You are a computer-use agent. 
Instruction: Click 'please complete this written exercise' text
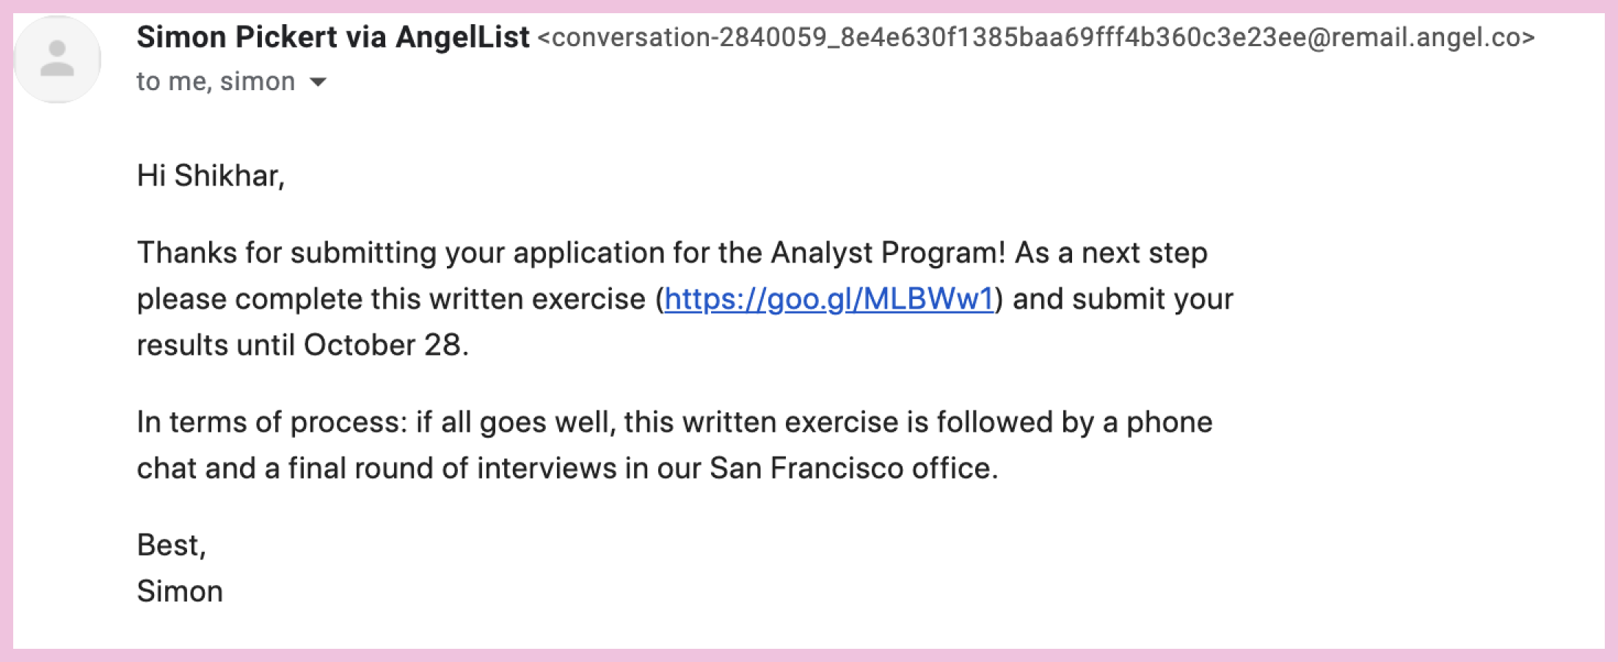point(391,299)
